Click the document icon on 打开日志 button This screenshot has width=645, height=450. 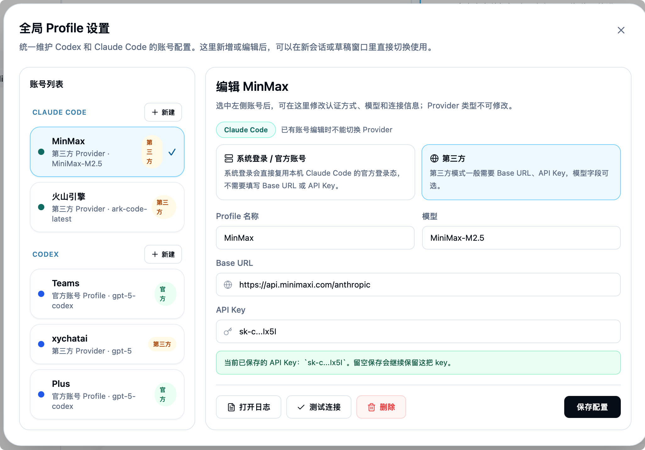pyautogui.click(x=231, y=407)
